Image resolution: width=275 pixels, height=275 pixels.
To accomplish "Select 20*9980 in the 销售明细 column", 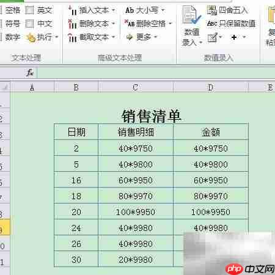I will pyautogui.click(x=136, y=259).
